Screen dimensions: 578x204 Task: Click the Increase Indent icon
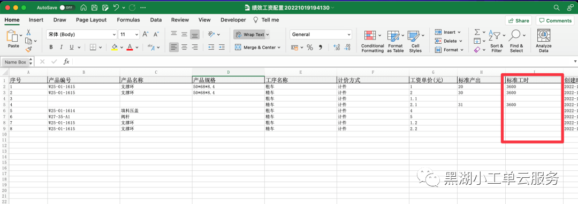(222, 47)
